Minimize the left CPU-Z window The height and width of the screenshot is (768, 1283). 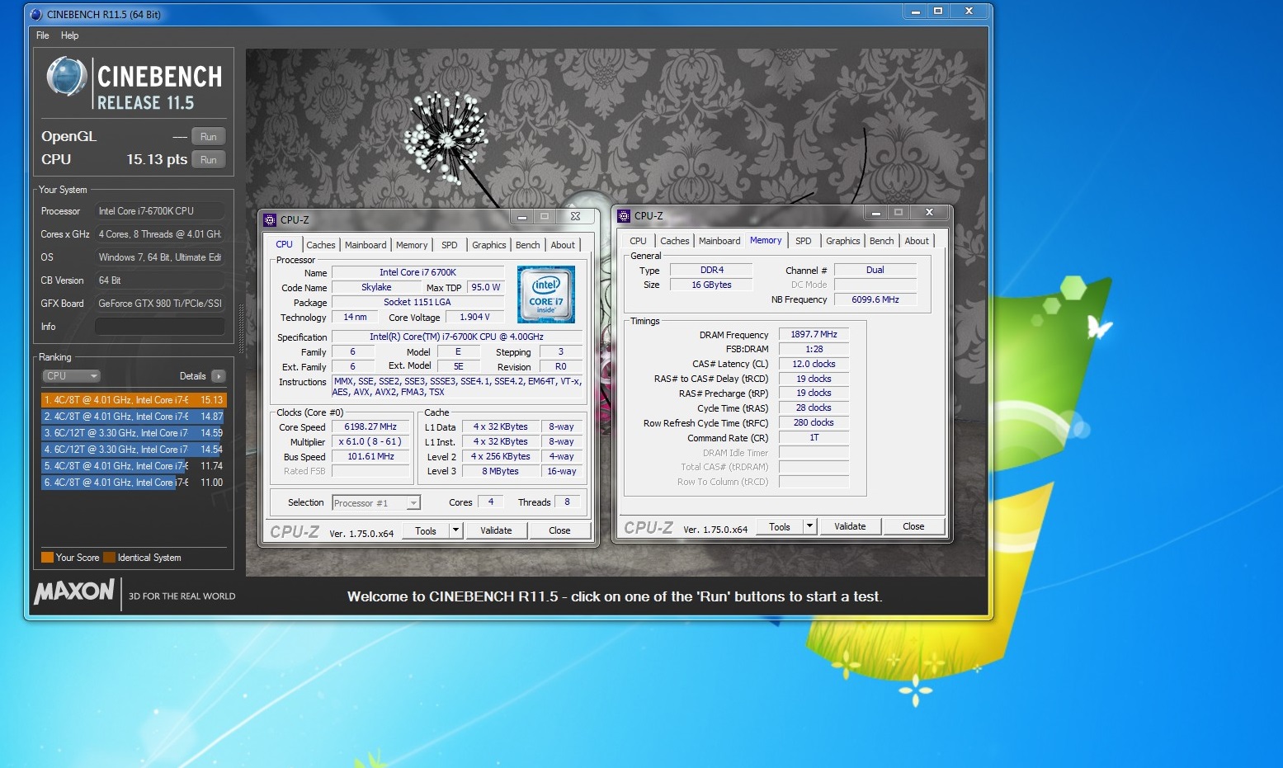click(522, 217)
